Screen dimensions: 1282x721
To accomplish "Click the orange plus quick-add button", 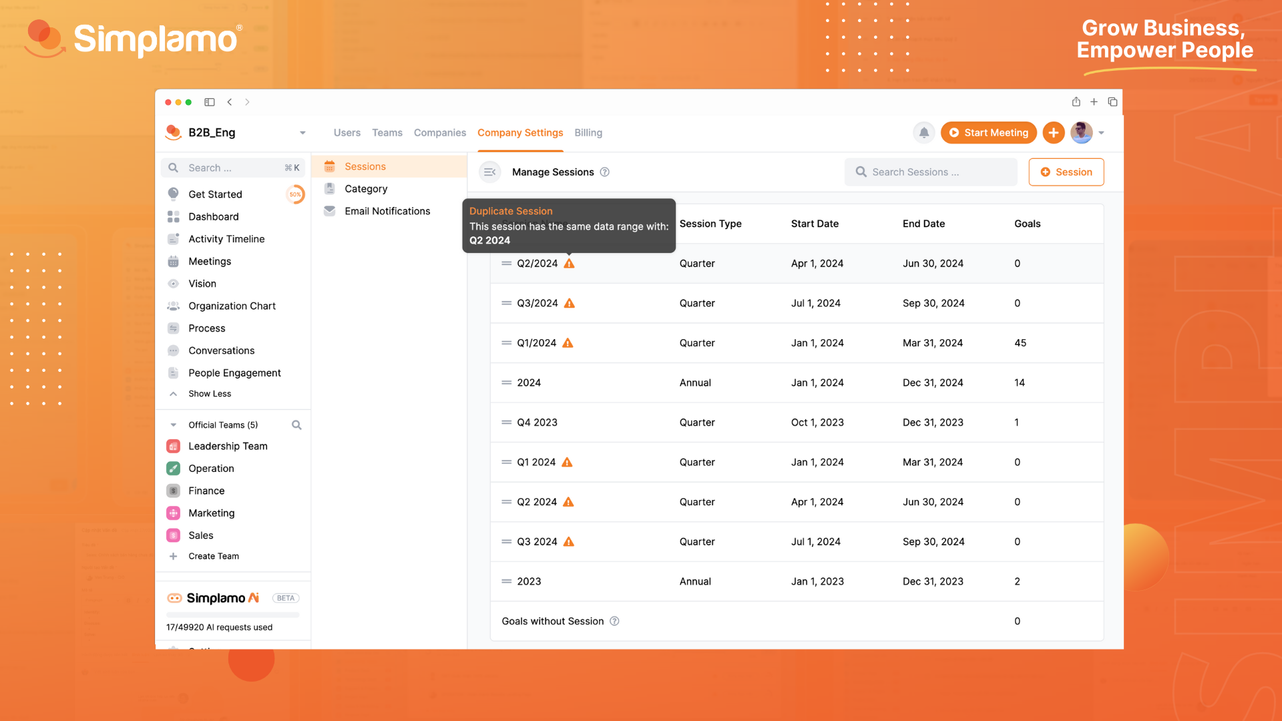I will tap(1053, 133).
